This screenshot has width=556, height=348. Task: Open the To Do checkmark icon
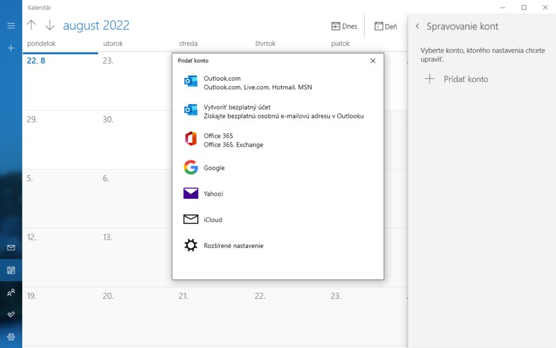point(11,314)
